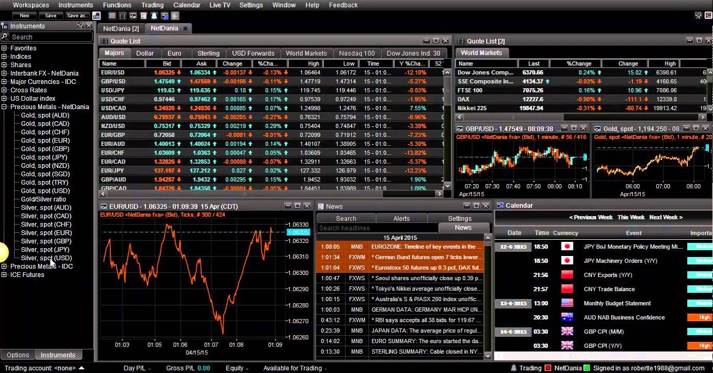Expand the ICE Futures tree node
This screenshot has height=373, width=713.
(x=4, y=275)
